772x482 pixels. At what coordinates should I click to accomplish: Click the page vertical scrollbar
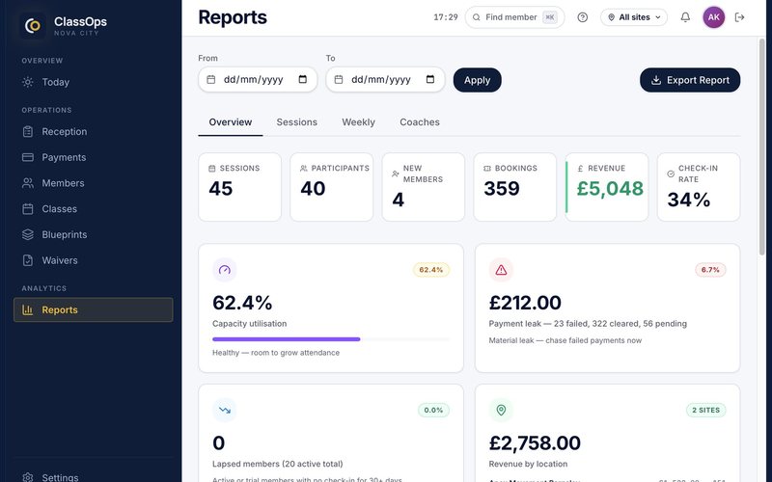(x=761, y=147)
